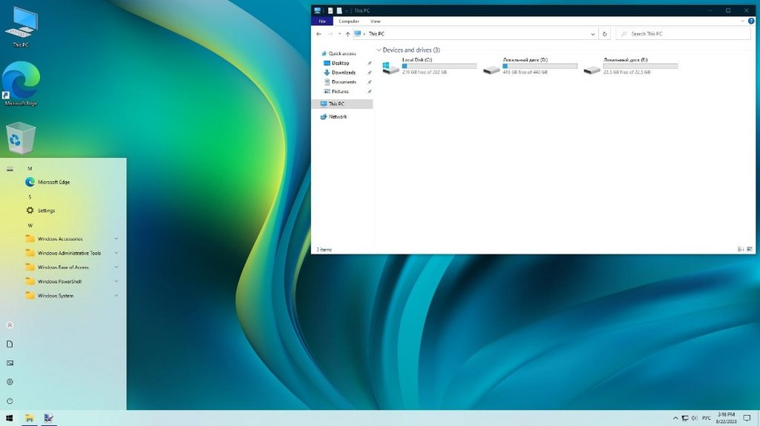Open the address bar history dropdown
This screenshot has width=760, height=426.
click(x=593, y=34)
